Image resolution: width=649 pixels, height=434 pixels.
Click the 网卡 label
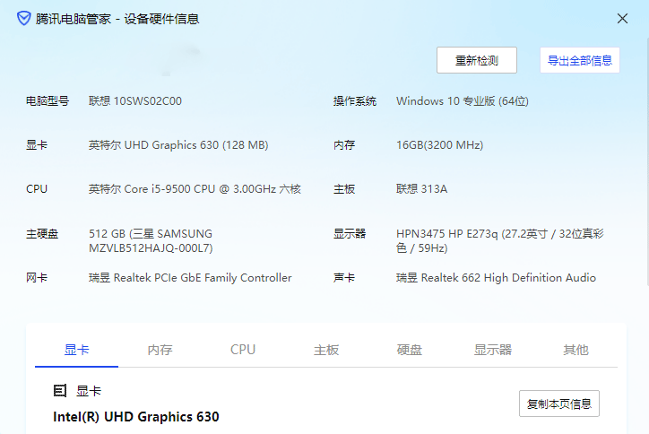37,277
